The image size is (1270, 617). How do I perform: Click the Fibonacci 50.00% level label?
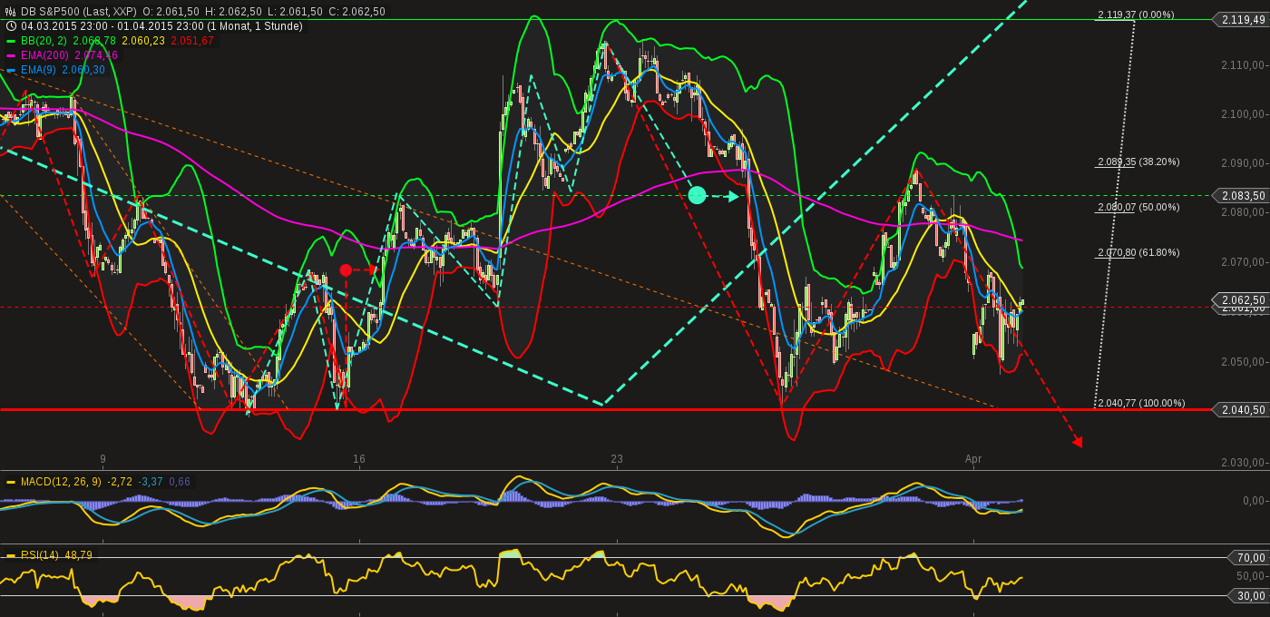(x=1138, y=207)
